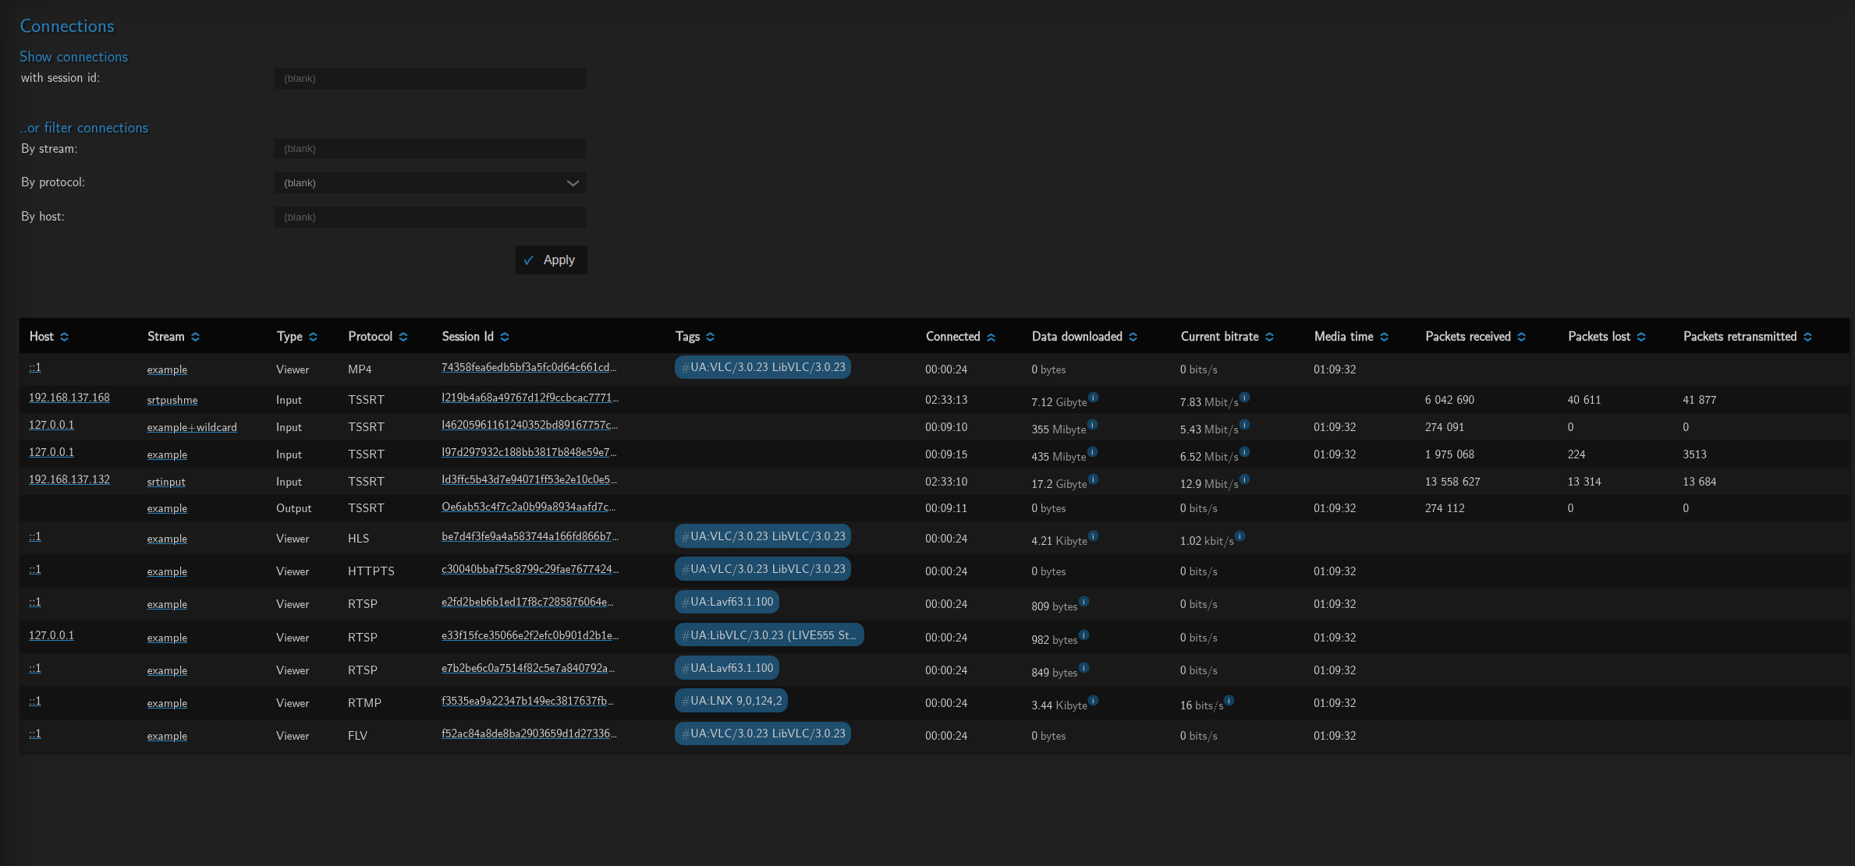Click info icon next to 17.2 Gibyte

[x=1094, y=479]
